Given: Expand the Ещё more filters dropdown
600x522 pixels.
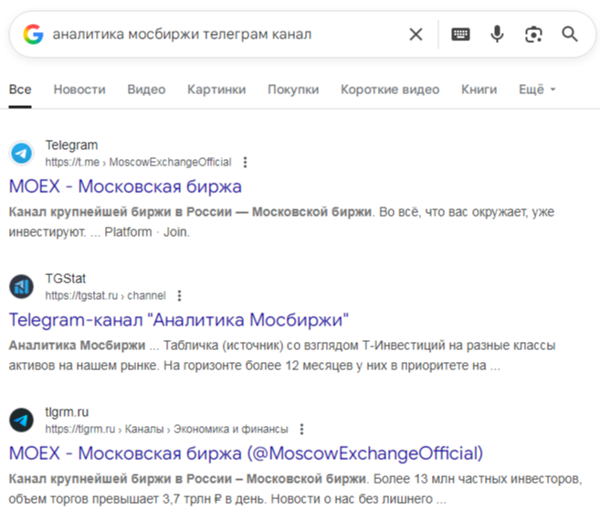Looking at the screenshot, I should point(537,90).
